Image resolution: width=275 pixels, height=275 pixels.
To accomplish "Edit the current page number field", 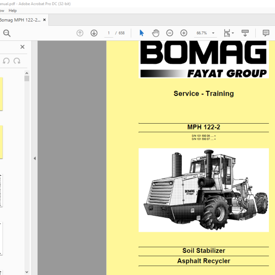I will (x=109, y=33).
